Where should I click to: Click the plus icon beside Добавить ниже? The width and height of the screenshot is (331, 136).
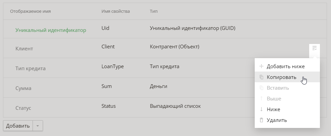[x=261, y=66]
